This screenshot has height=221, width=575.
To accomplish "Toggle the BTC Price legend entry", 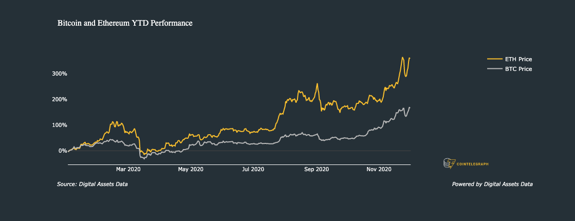I will click(509, 69).
